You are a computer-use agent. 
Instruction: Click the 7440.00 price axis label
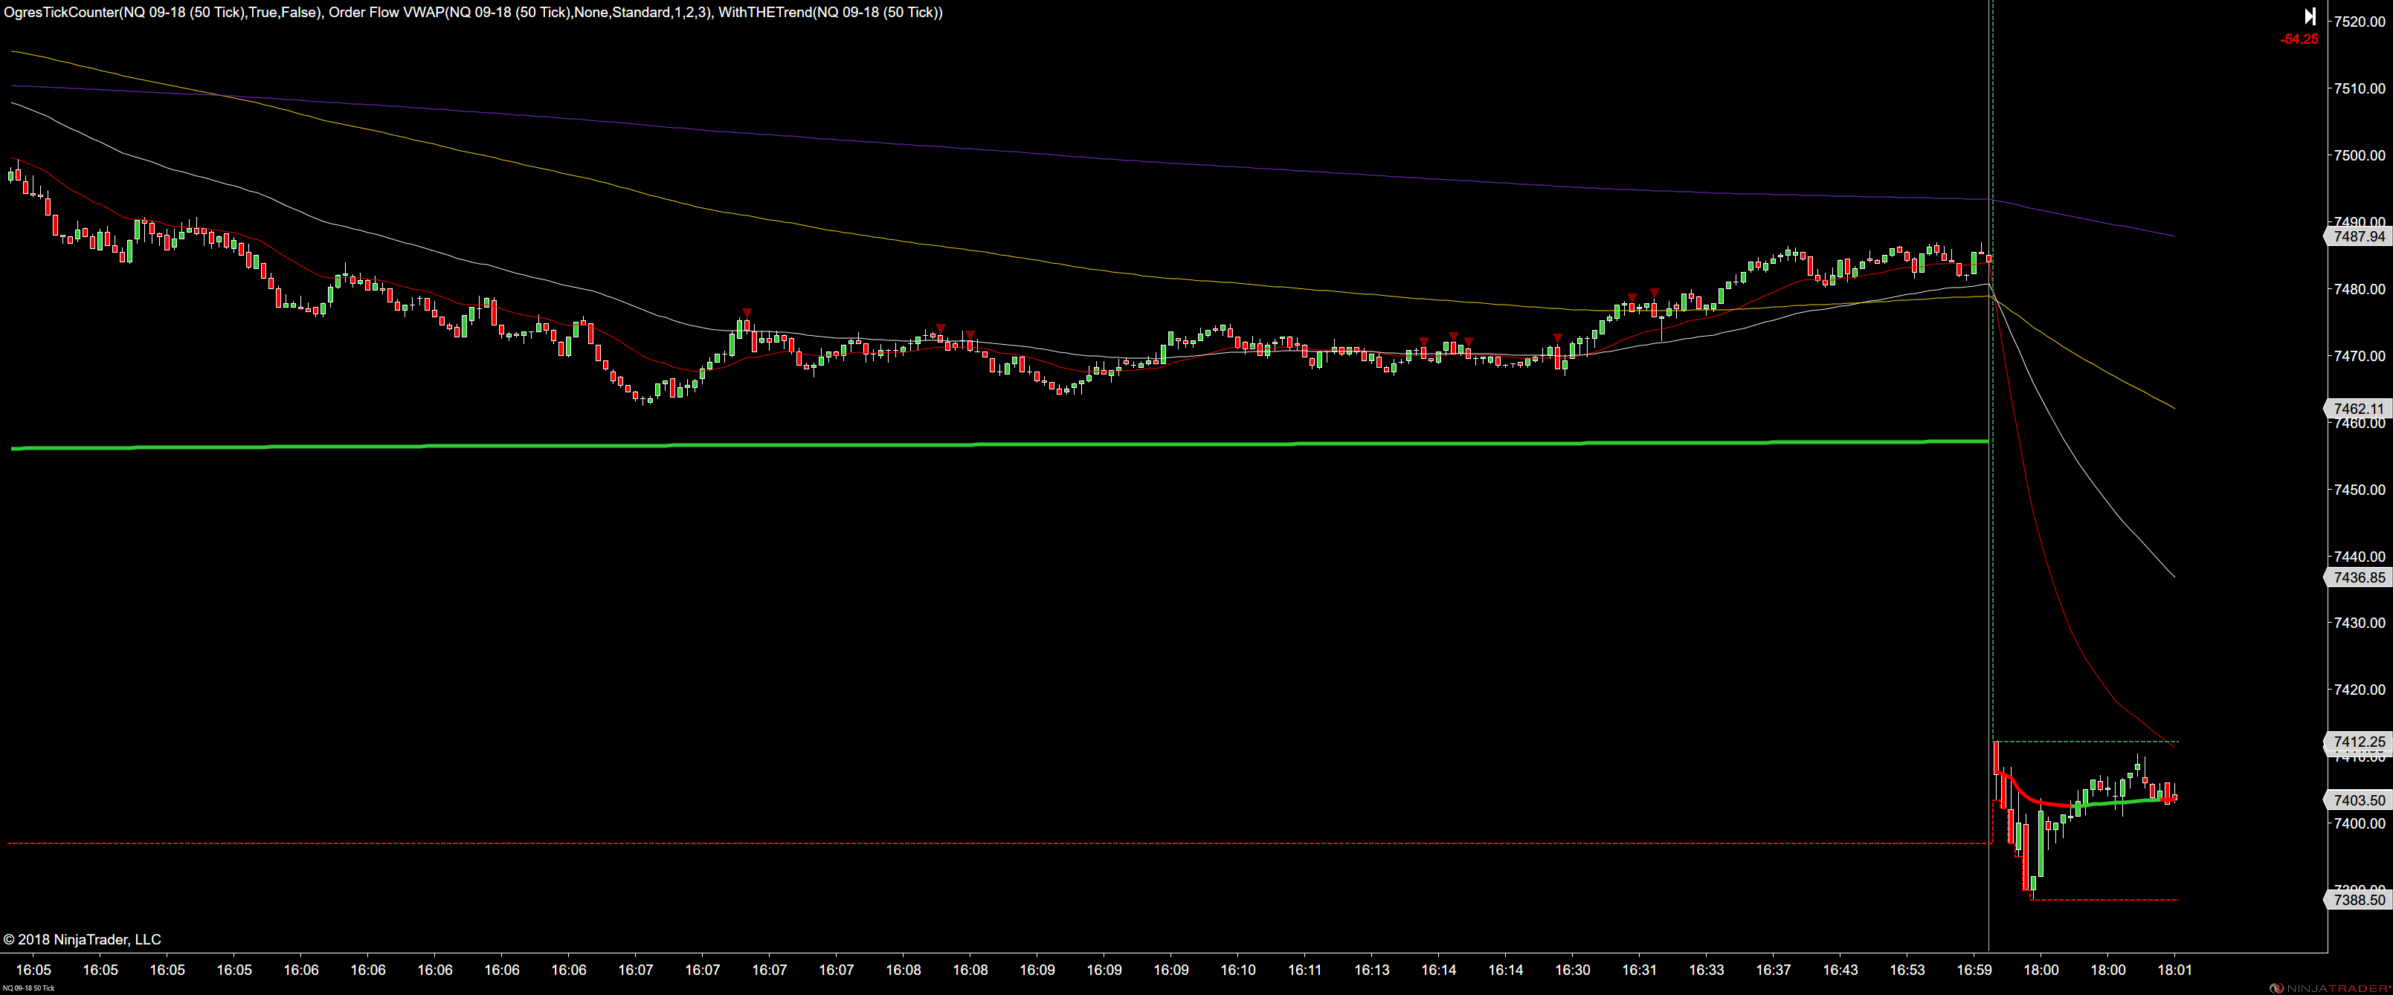pos(2360,556)
